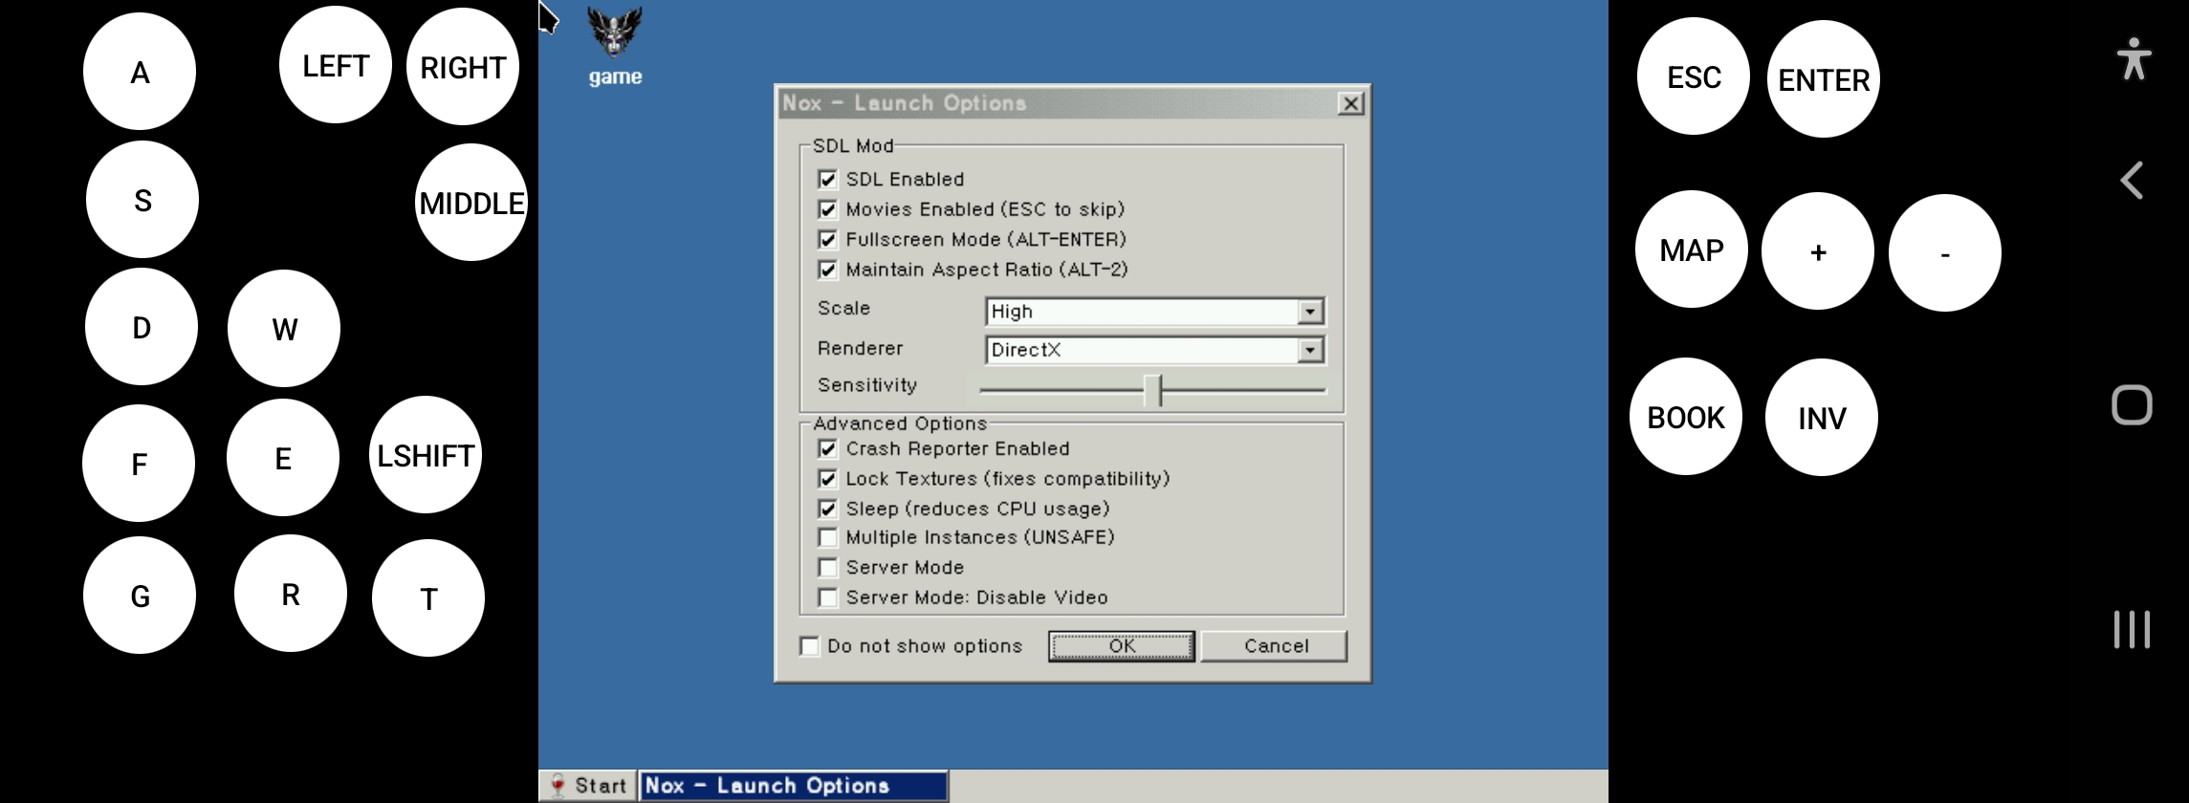This screenshot has width=2189, height=803.
Task: Open the game desktop icon
Action: point(614,45)
